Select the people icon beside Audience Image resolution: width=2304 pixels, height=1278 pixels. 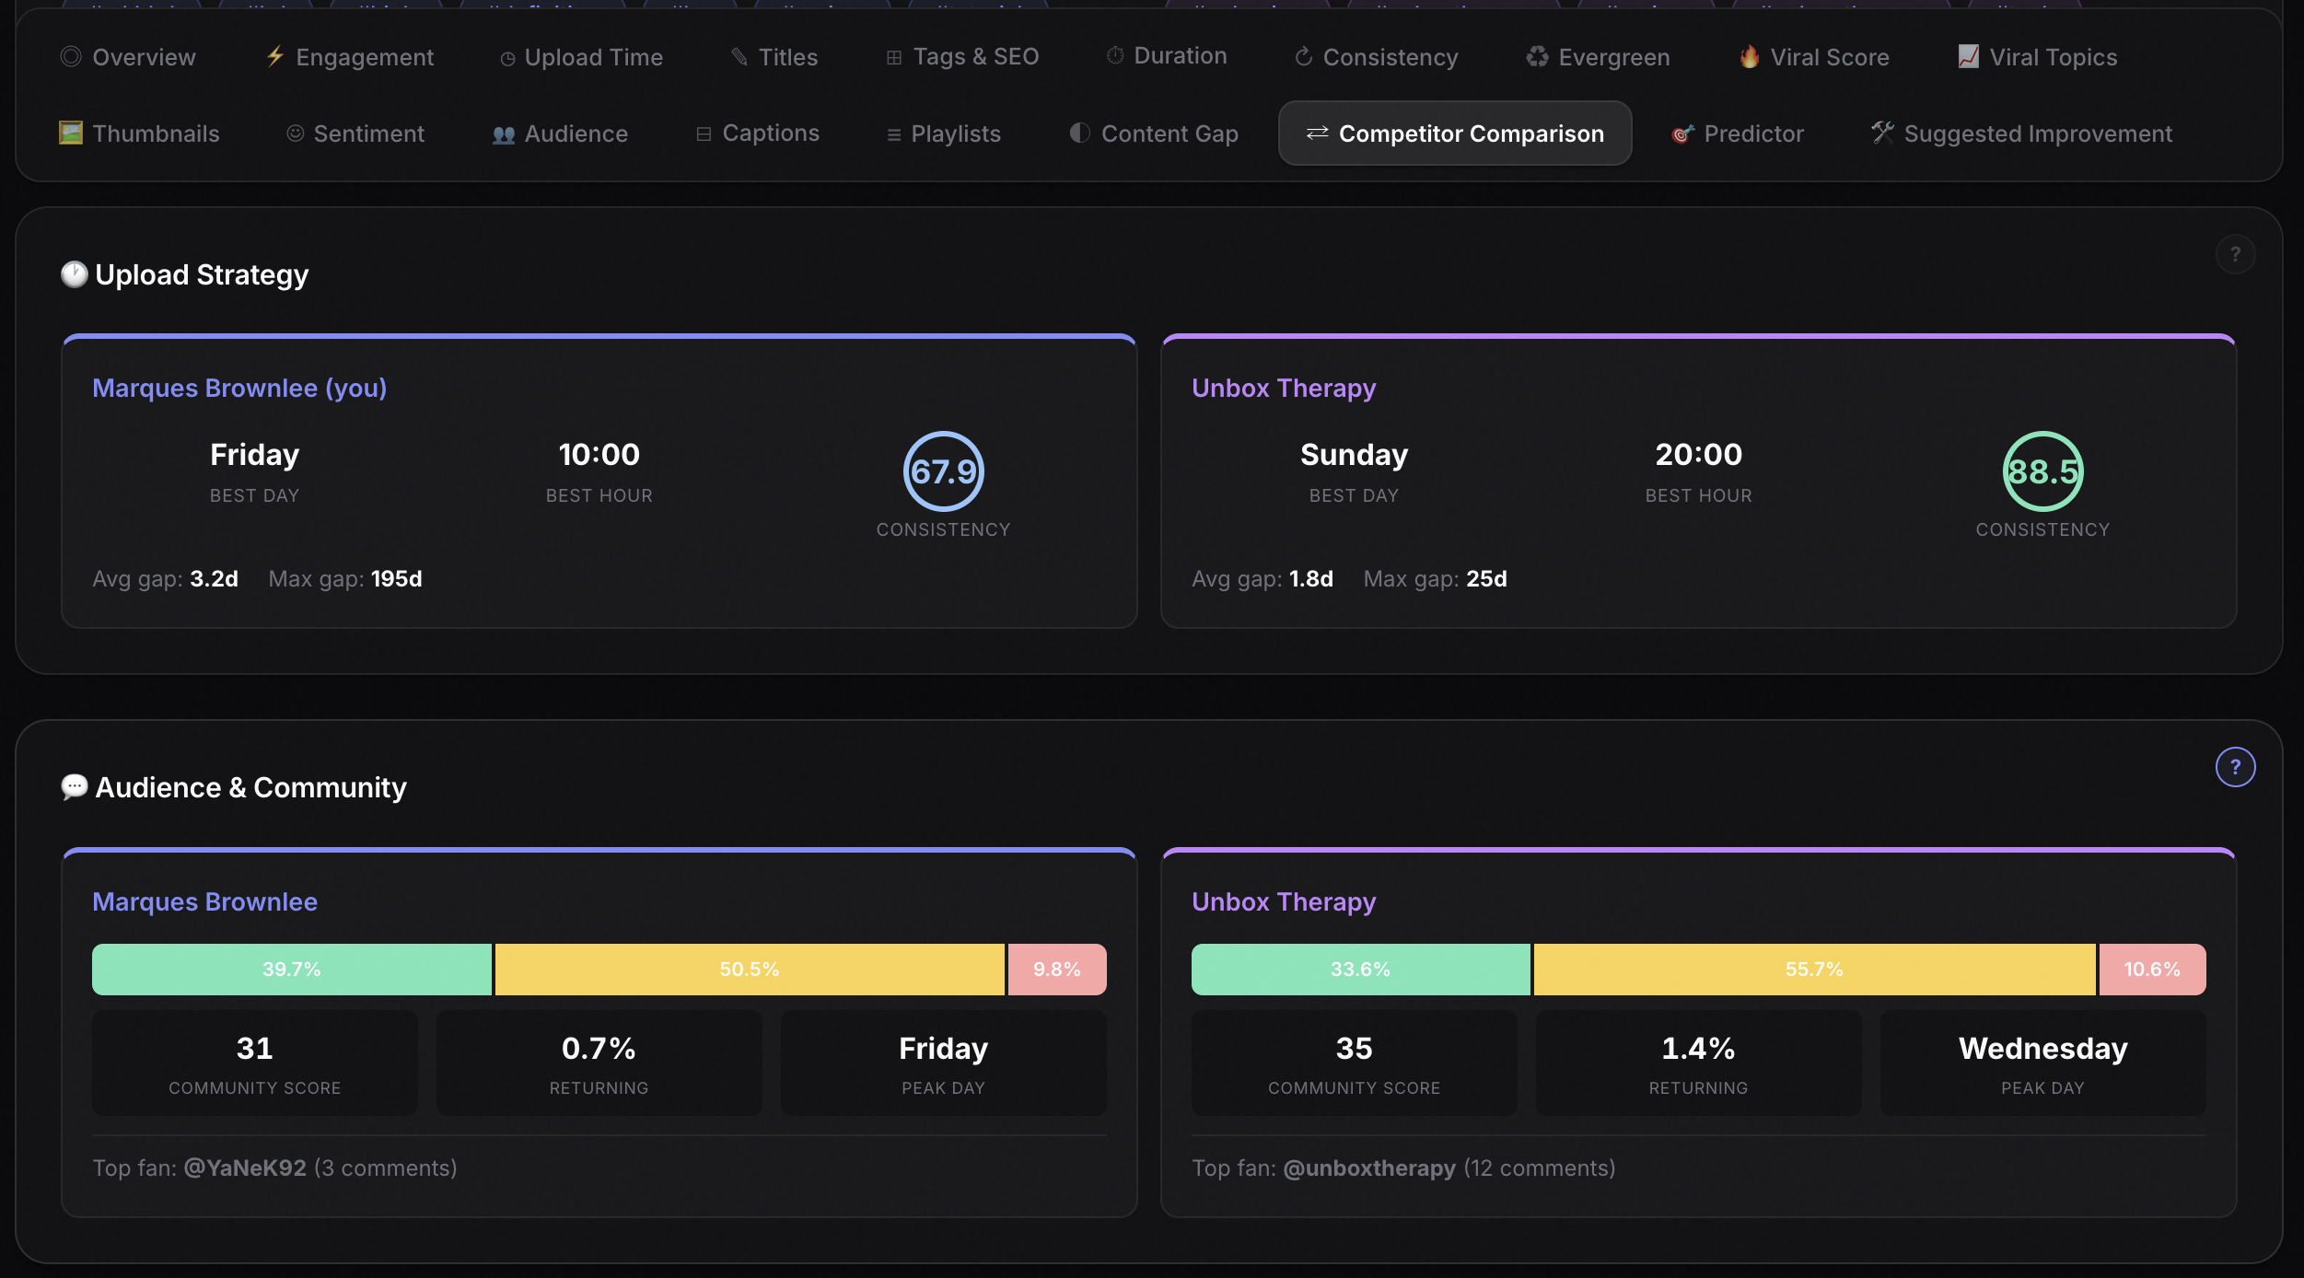504,133
